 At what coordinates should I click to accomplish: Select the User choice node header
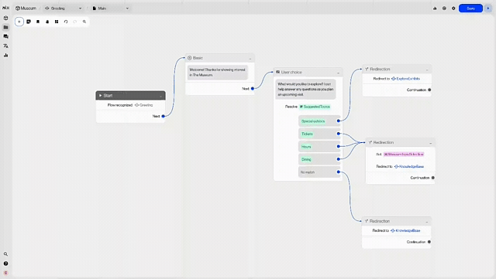point(308,73)
